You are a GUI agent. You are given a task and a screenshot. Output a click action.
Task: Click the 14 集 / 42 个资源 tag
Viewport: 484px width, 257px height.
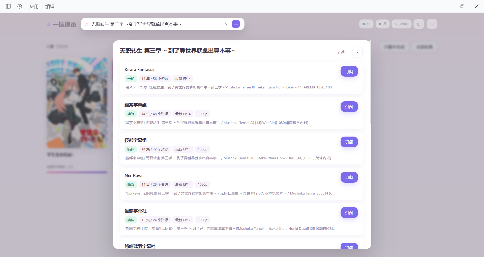pyautogui.click(x=155, y=149)
